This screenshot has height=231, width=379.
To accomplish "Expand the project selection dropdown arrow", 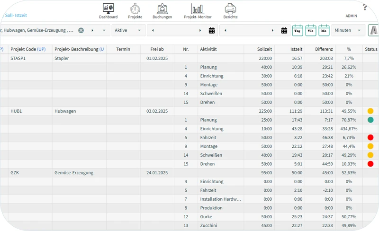I will tap(104, 30).
